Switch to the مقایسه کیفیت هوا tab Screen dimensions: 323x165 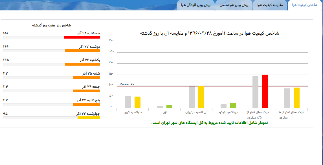[270, 5]
